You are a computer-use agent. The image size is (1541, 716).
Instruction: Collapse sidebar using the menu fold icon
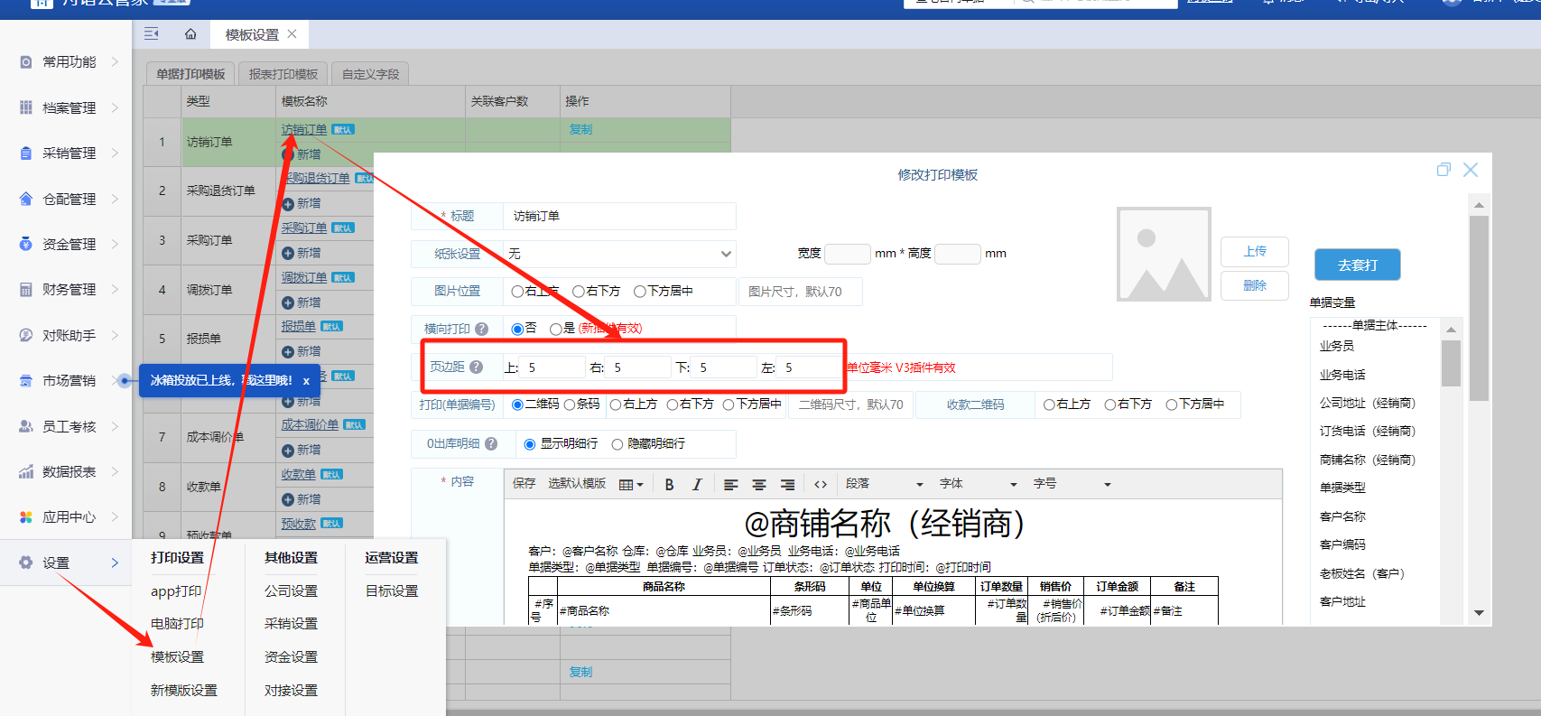tap(152, 34)
